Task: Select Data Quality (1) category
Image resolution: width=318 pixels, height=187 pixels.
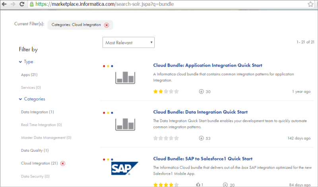Action: click(x=35, y=151)
